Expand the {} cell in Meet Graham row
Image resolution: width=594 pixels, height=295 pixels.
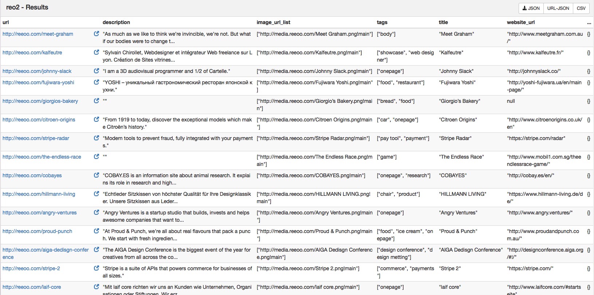[589, 34]
